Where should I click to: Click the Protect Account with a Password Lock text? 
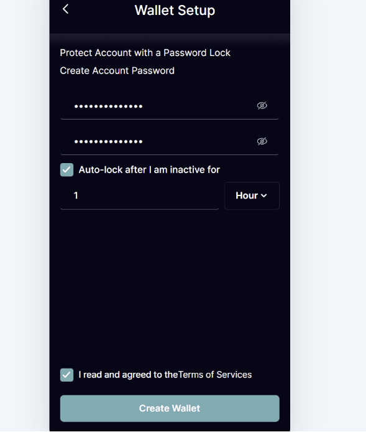[x=145, y=53]
